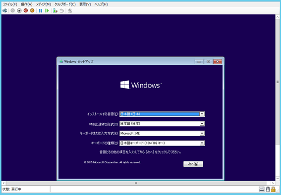
Task: Open the 操作(A) menu
Action: click(x=27, y=4)
